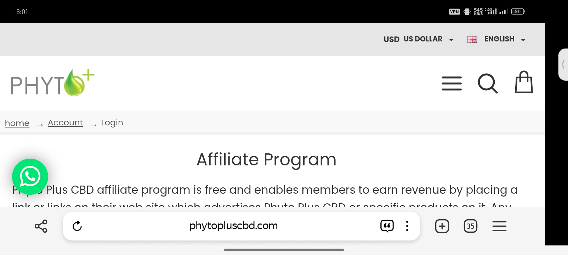Open the hamburger site menu

tap(451, 84)
